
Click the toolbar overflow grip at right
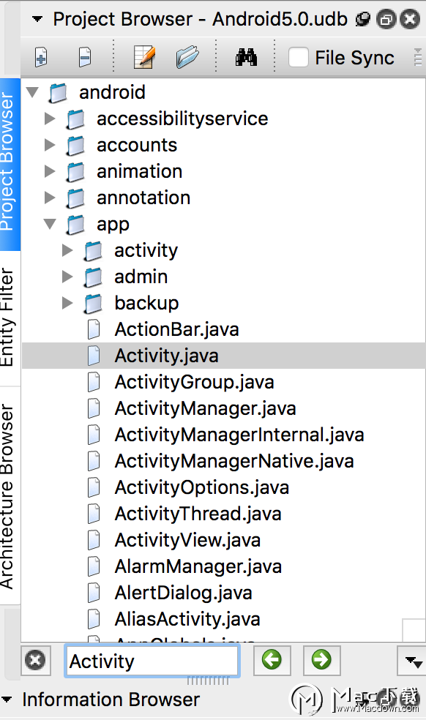tap(418, 57)
